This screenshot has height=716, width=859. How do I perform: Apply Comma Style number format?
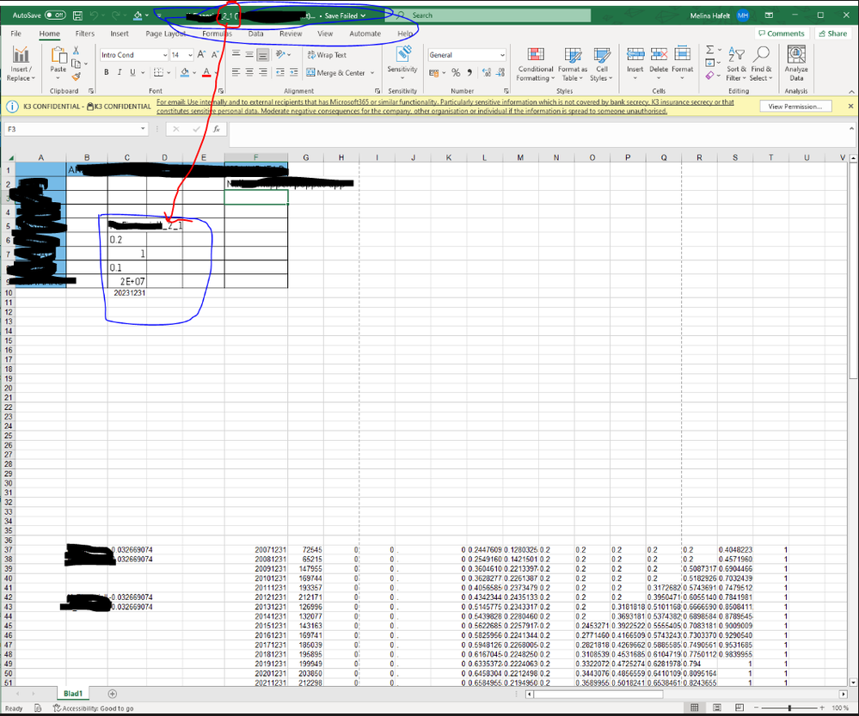469,73
